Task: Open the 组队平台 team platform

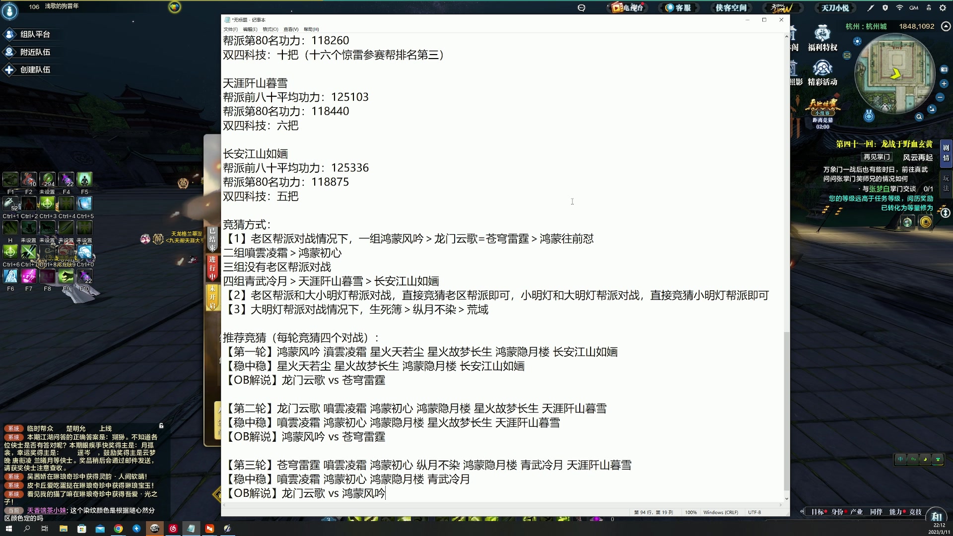Action: coord(31,34)
